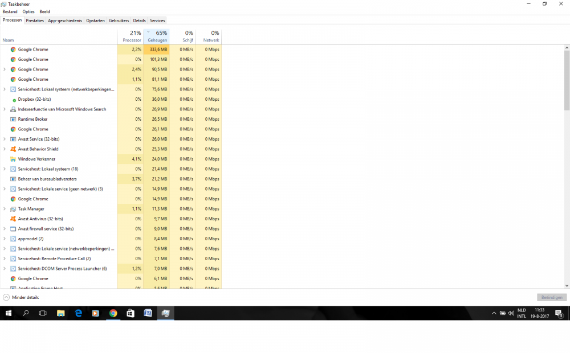This screenshot has height=353, width=570.
Task: Launch Microsoft Edge from the taskbar
Action: point(78,313)
